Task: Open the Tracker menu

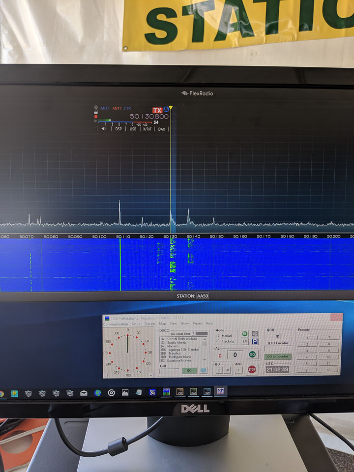Action: tap(149, 324)
